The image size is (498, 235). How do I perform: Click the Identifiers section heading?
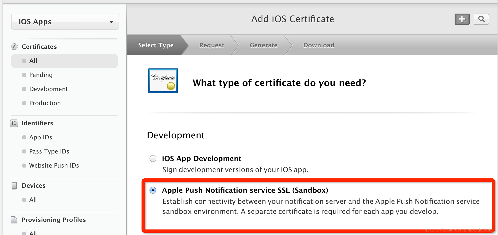pos(37,123)
